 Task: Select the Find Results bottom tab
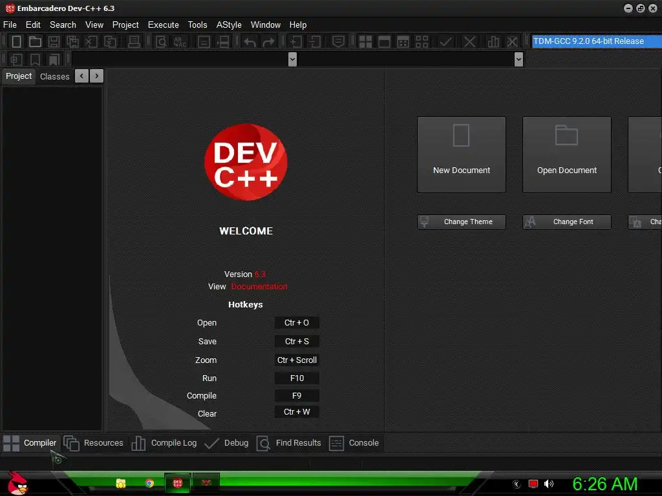pyautogui.click(x=289, y=443)
